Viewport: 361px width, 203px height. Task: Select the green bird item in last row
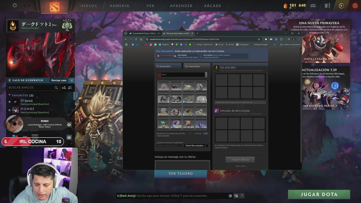[164, 124]
